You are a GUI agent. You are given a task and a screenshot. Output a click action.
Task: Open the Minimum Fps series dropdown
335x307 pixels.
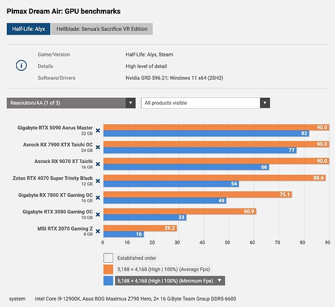(170, 281)
